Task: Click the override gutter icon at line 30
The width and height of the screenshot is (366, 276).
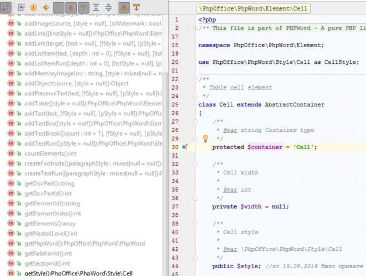Action: [x=185, y=147]
